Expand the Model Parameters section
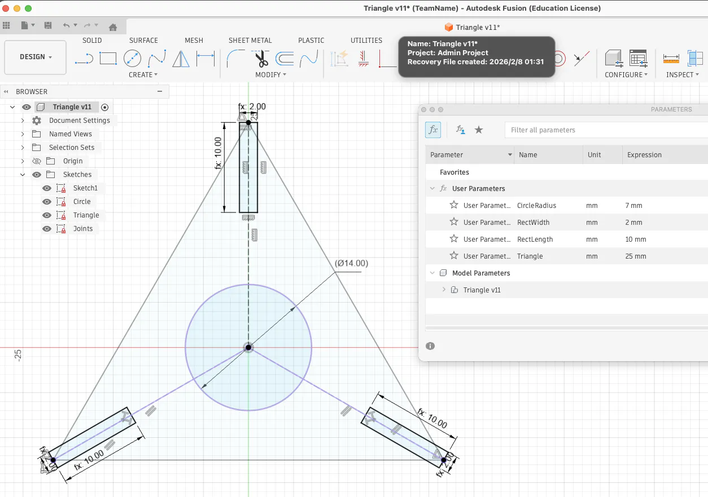Viewport: 708px width, 497px height. point(432,273)
